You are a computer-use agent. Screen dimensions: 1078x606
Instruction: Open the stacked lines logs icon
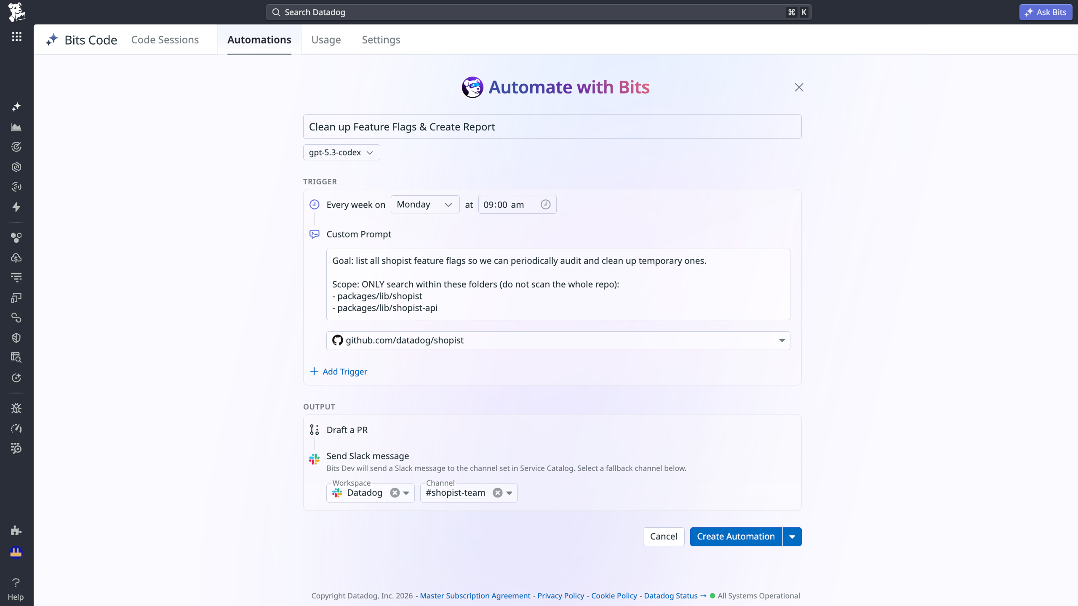[16, 278]
